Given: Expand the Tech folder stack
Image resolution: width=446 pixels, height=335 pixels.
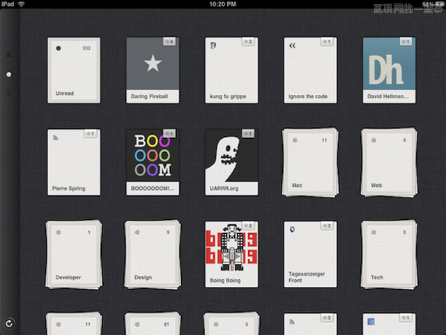Looking at the screenshot, I should 389,254.
